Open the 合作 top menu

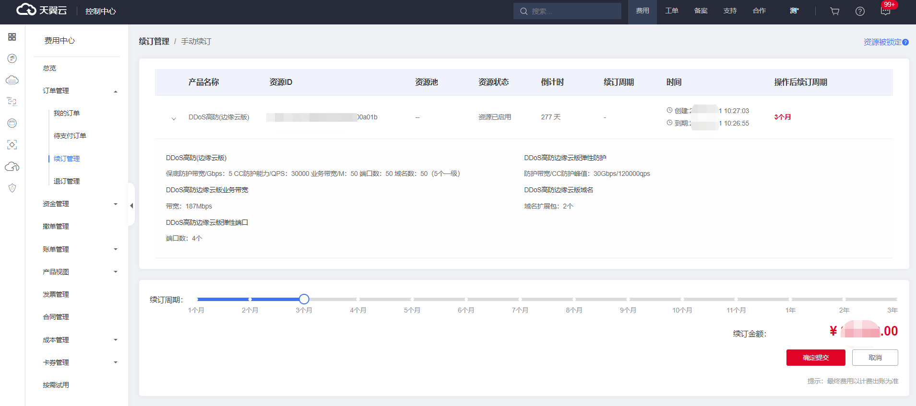(x=760, y=11)
